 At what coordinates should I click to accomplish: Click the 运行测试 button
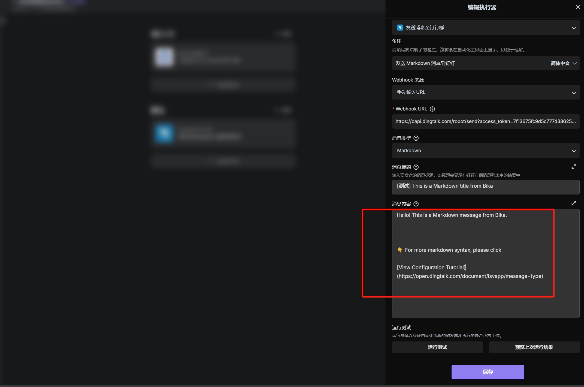[437, 347]
